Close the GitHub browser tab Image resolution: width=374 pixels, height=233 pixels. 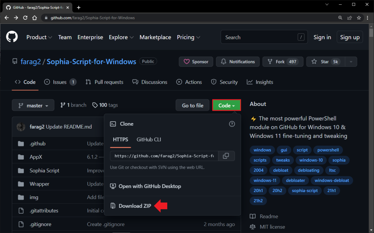(x=68, y=8)
